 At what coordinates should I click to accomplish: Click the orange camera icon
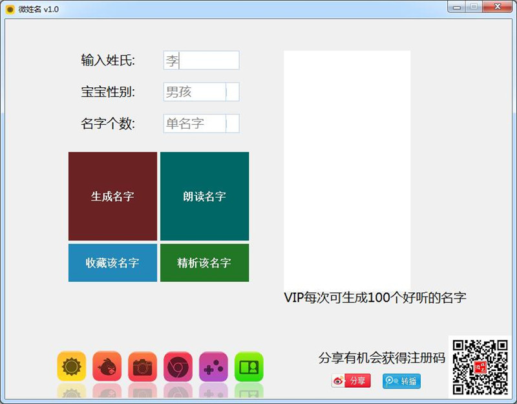tap(142, 367)
